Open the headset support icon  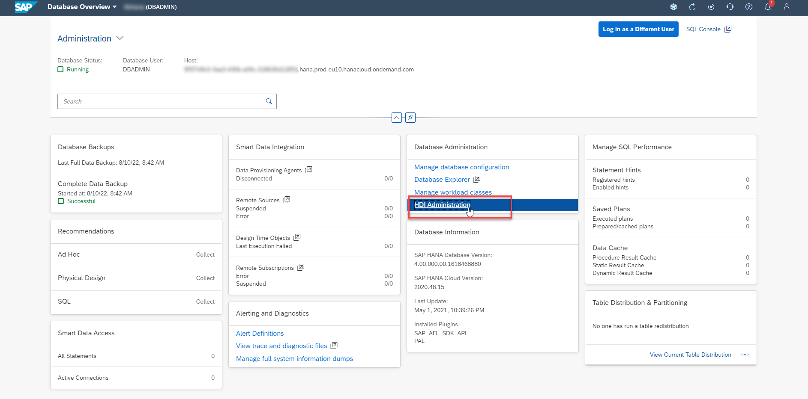[730, 7]
